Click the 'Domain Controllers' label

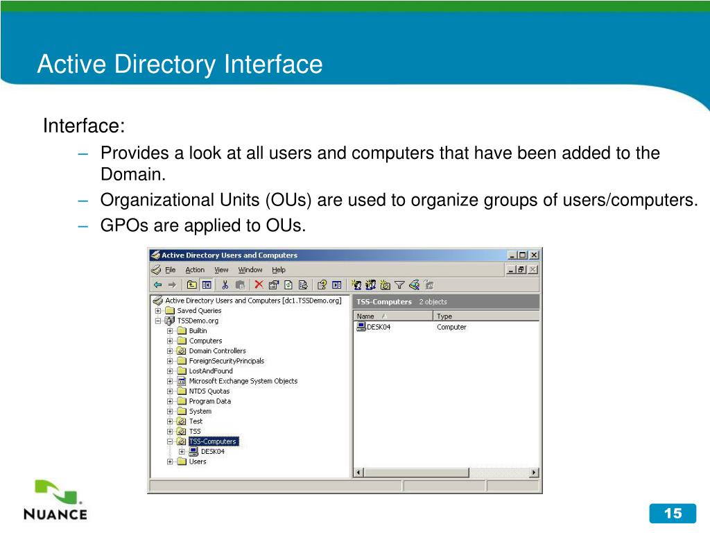point(217,350)
